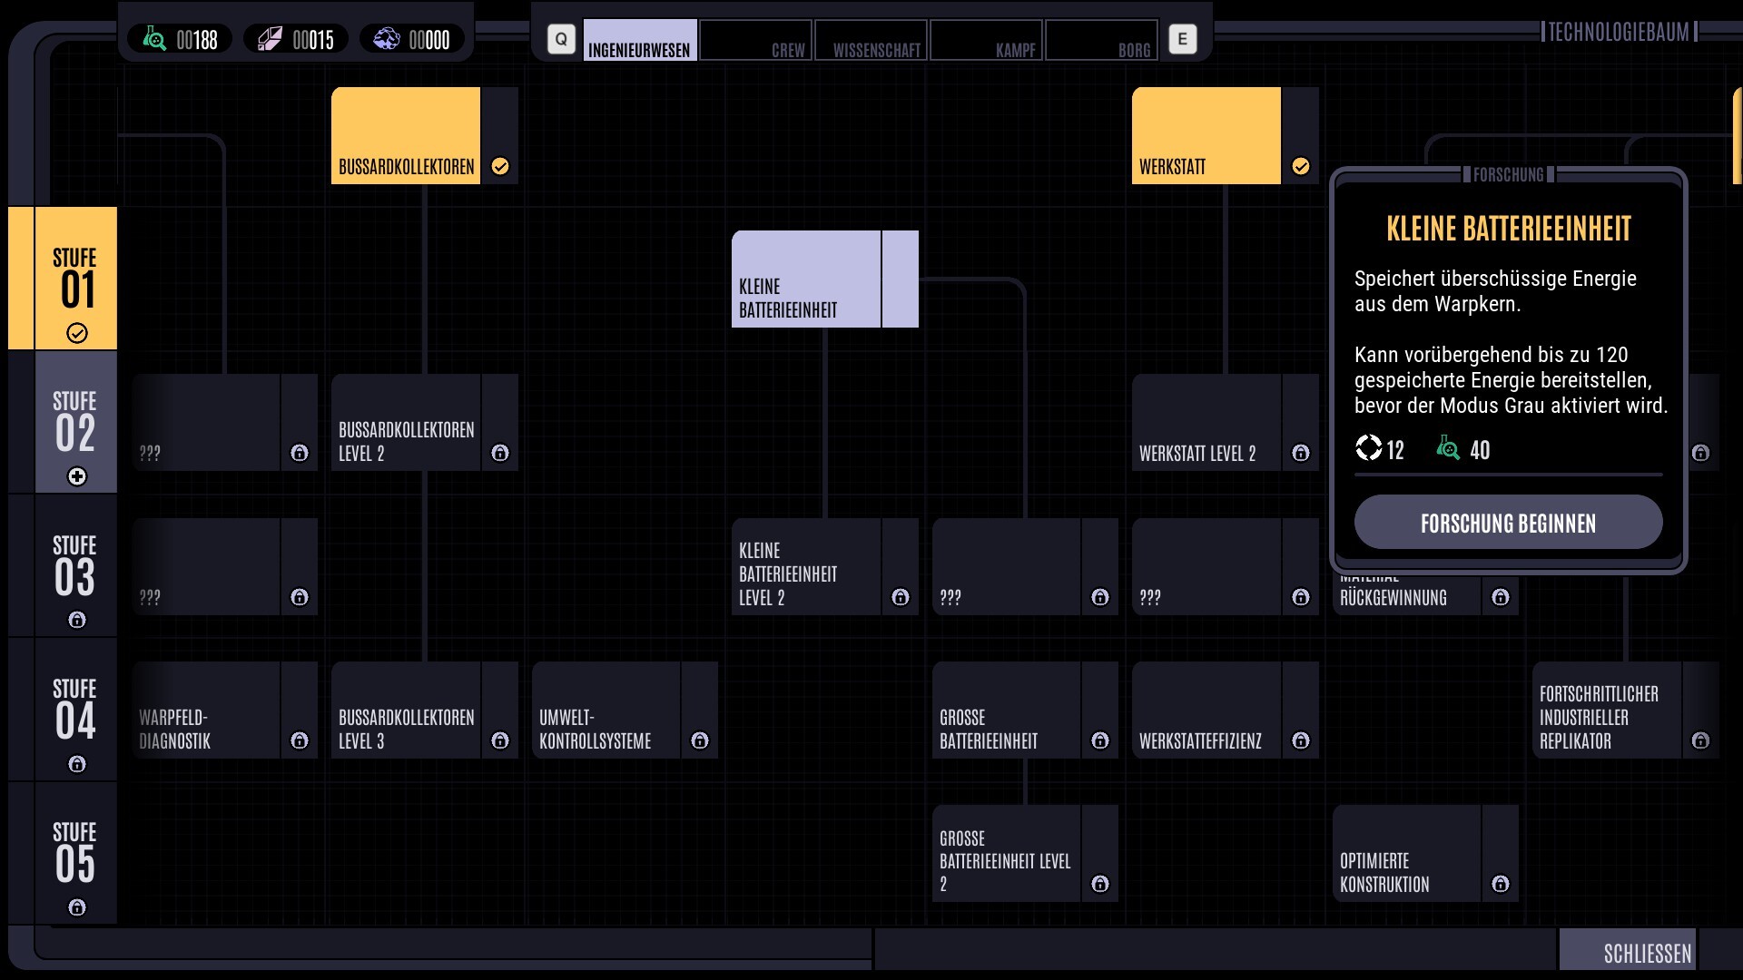Select the highlighted Kleine Batterieeinheit node
1743x980 pixels.
pyautogui.click(x=825, y=279)
